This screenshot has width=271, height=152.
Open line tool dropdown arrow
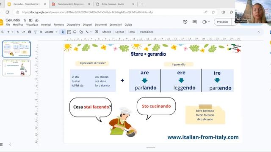click(x=91, y=32)
